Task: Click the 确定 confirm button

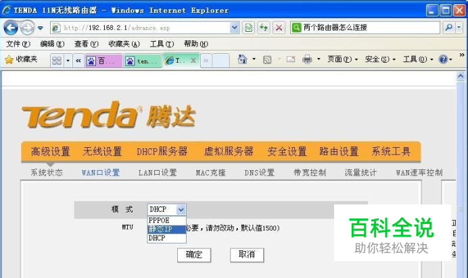Action: pos(194,255)
